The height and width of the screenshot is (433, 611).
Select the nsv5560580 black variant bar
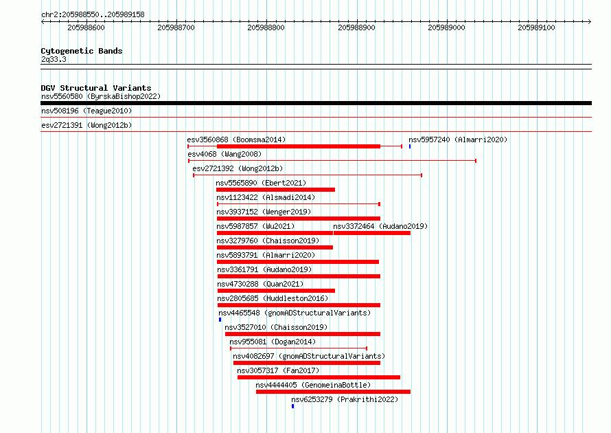coord(316,103)
